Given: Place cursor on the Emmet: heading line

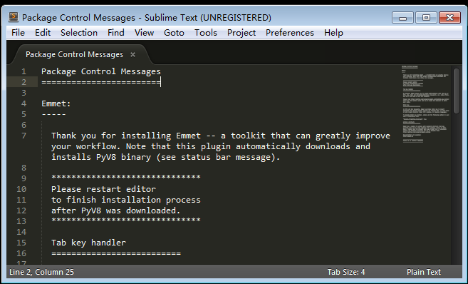Looking at the screenshot, I should coord(56,103).
